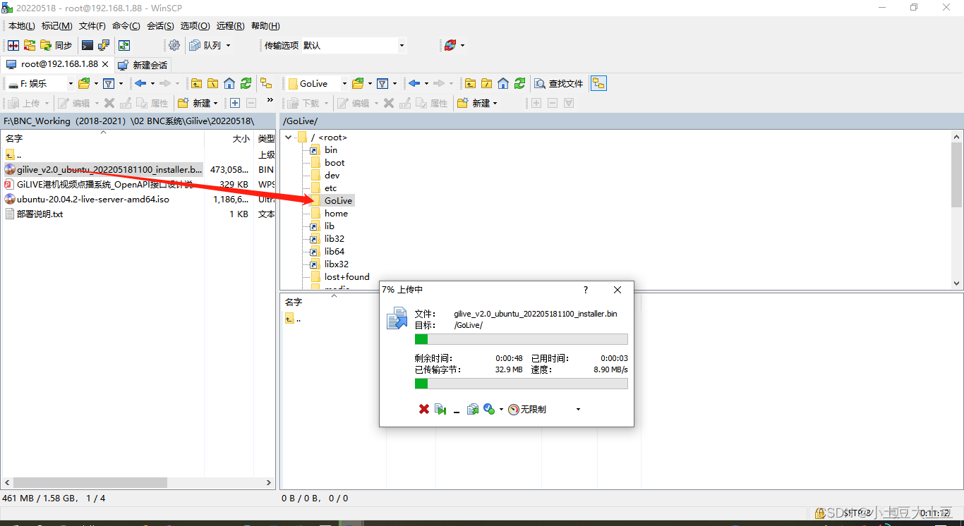Click the help question mark in dialog
964x526 pixels.
coord(585,290)
